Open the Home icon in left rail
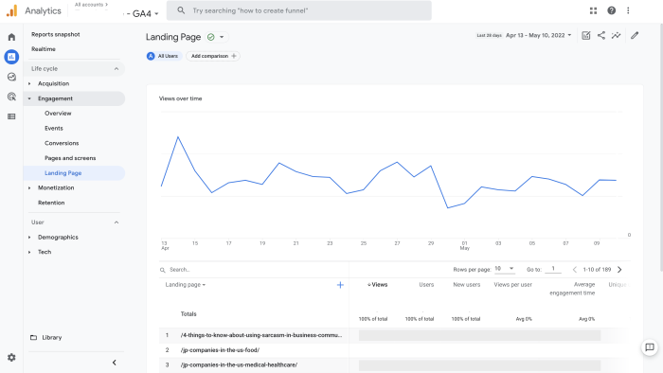This screenshot has width=663, height=373. pos(11,37)
